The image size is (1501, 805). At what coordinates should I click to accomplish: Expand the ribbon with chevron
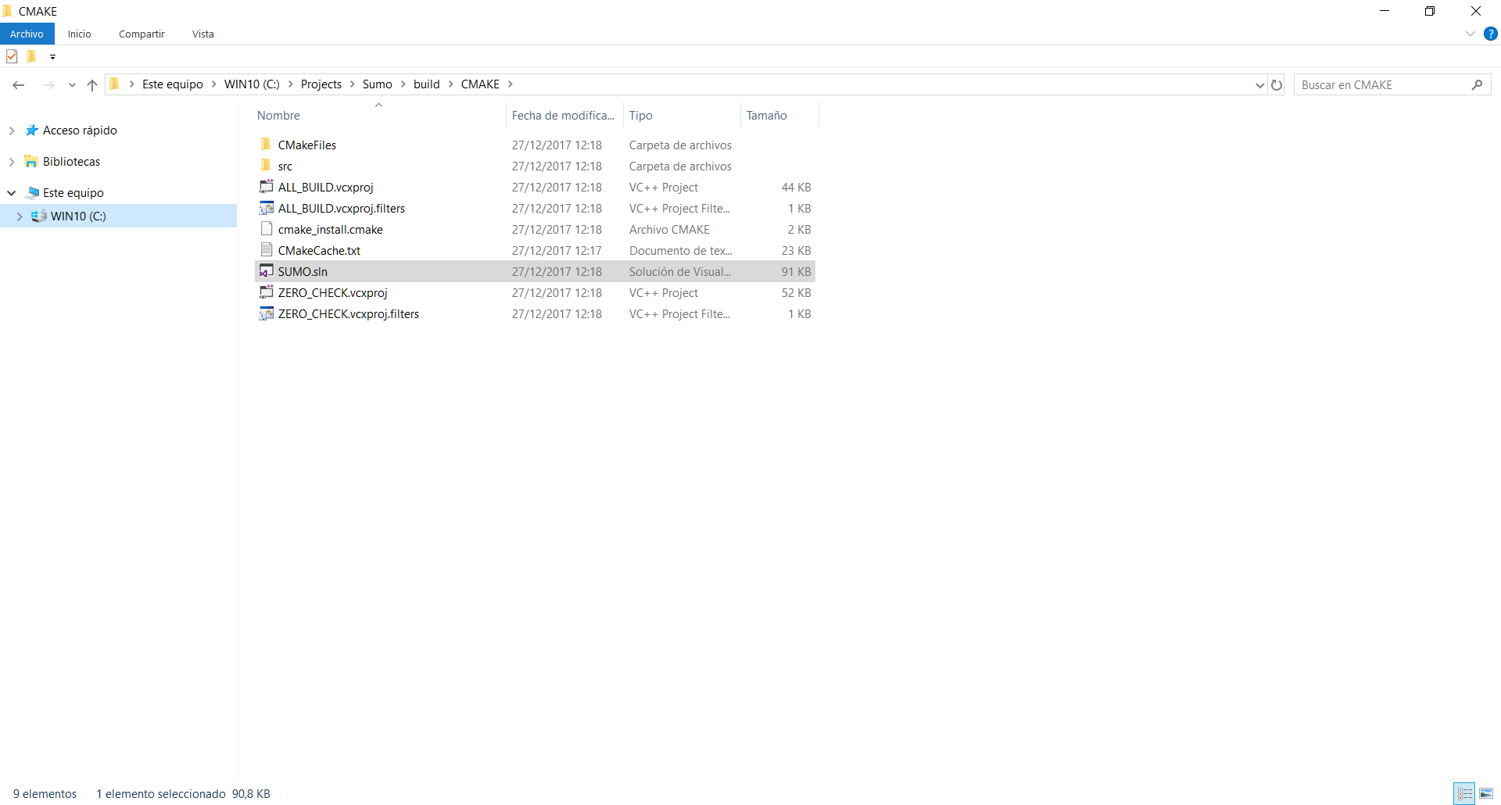pos(1470,34)
